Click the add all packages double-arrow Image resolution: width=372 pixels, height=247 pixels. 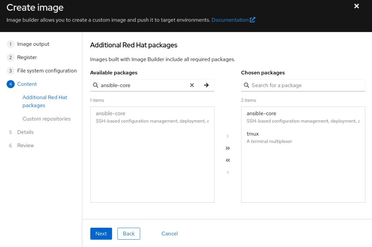point(228,148)
